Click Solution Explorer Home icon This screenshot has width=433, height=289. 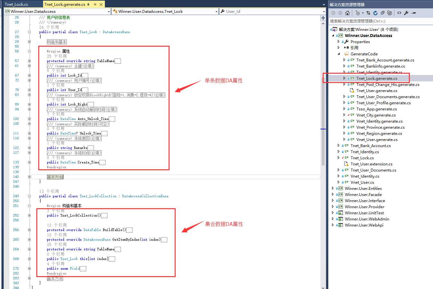click(x=347, y=13)
